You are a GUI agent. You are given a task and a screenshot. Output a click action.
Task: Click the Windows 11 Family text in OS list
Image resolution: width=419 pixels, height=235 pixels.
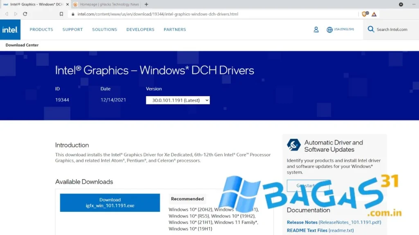pos(236,222)
